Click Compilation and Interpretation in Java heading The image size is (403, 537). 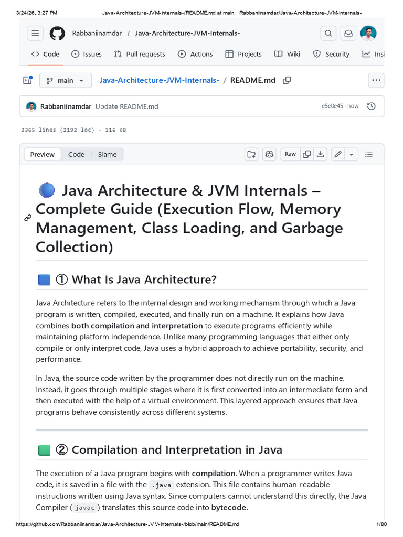pyautogui.click(x=177, y=449)
